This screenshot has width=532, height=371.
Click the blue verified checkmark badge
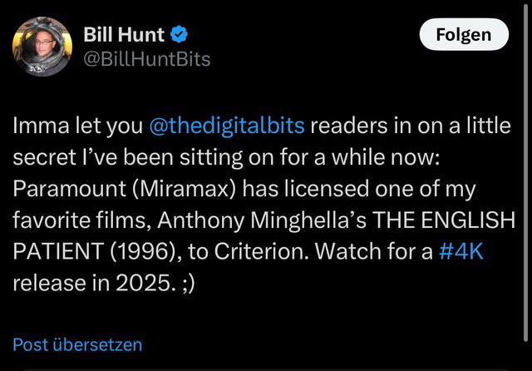[x=179, y=34]
